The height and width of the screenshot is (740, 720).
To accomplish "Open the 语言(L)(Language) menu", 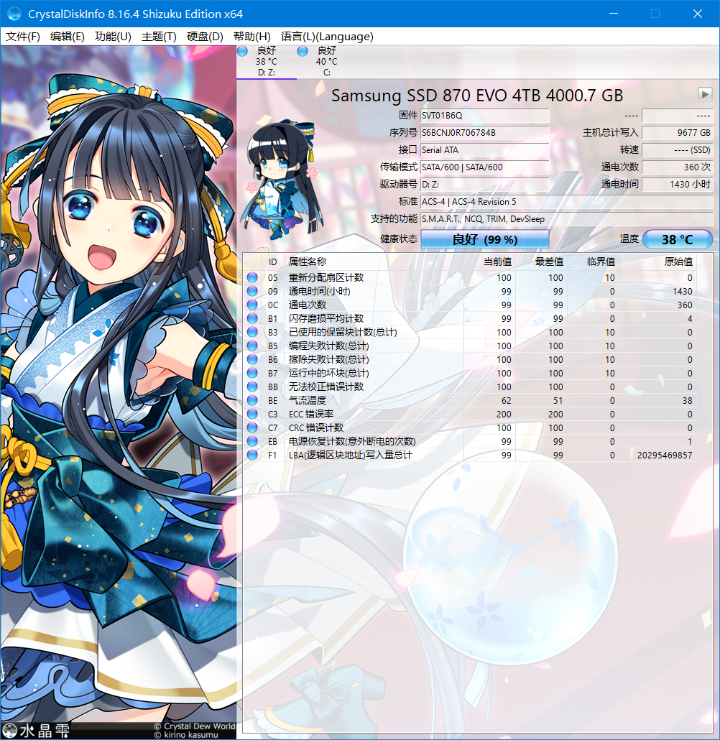I will pos(327,37).
